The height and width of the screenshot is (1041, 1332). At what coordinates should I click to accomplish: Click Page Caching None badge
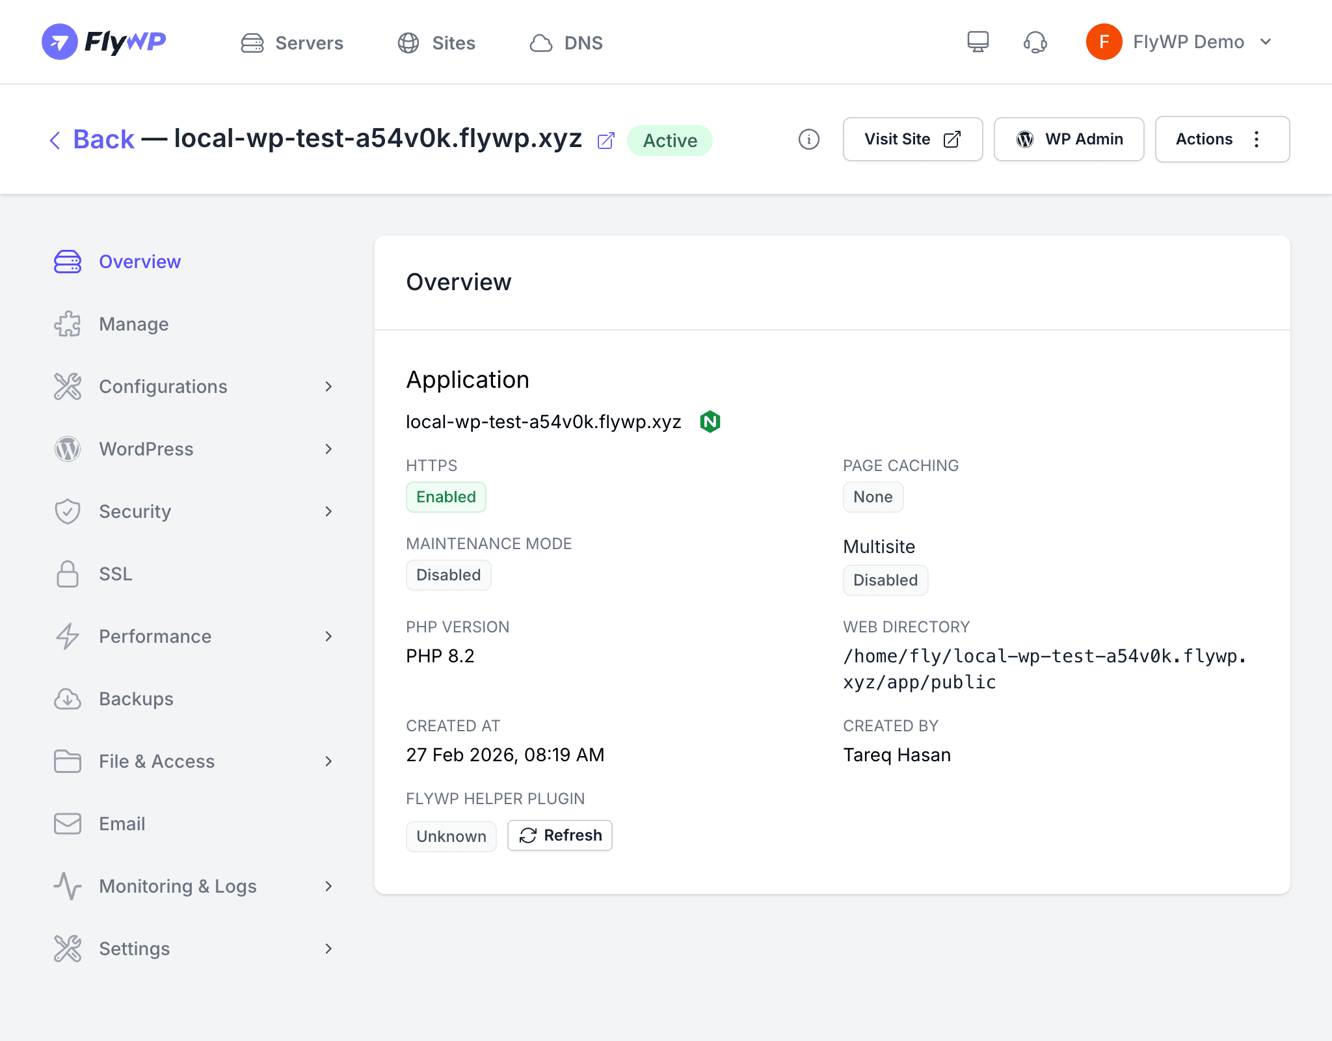pos(873,497)
